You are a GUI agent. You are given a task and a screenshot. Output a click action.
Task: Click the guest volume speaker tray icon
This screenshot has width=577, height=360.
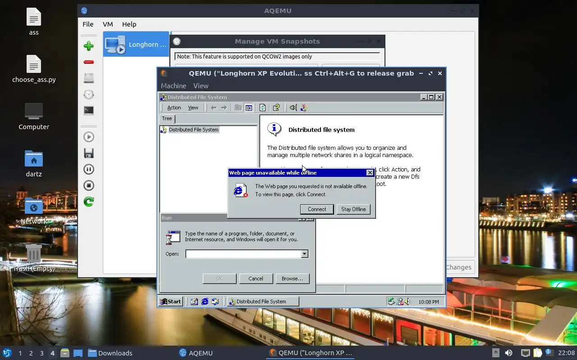point(407,301)
